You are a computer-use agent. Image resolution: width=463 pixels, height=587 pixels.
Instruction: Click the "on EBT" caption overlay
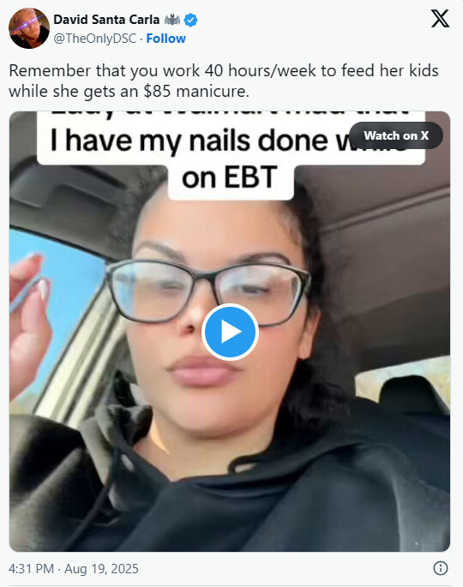click(x=231, y=178)
